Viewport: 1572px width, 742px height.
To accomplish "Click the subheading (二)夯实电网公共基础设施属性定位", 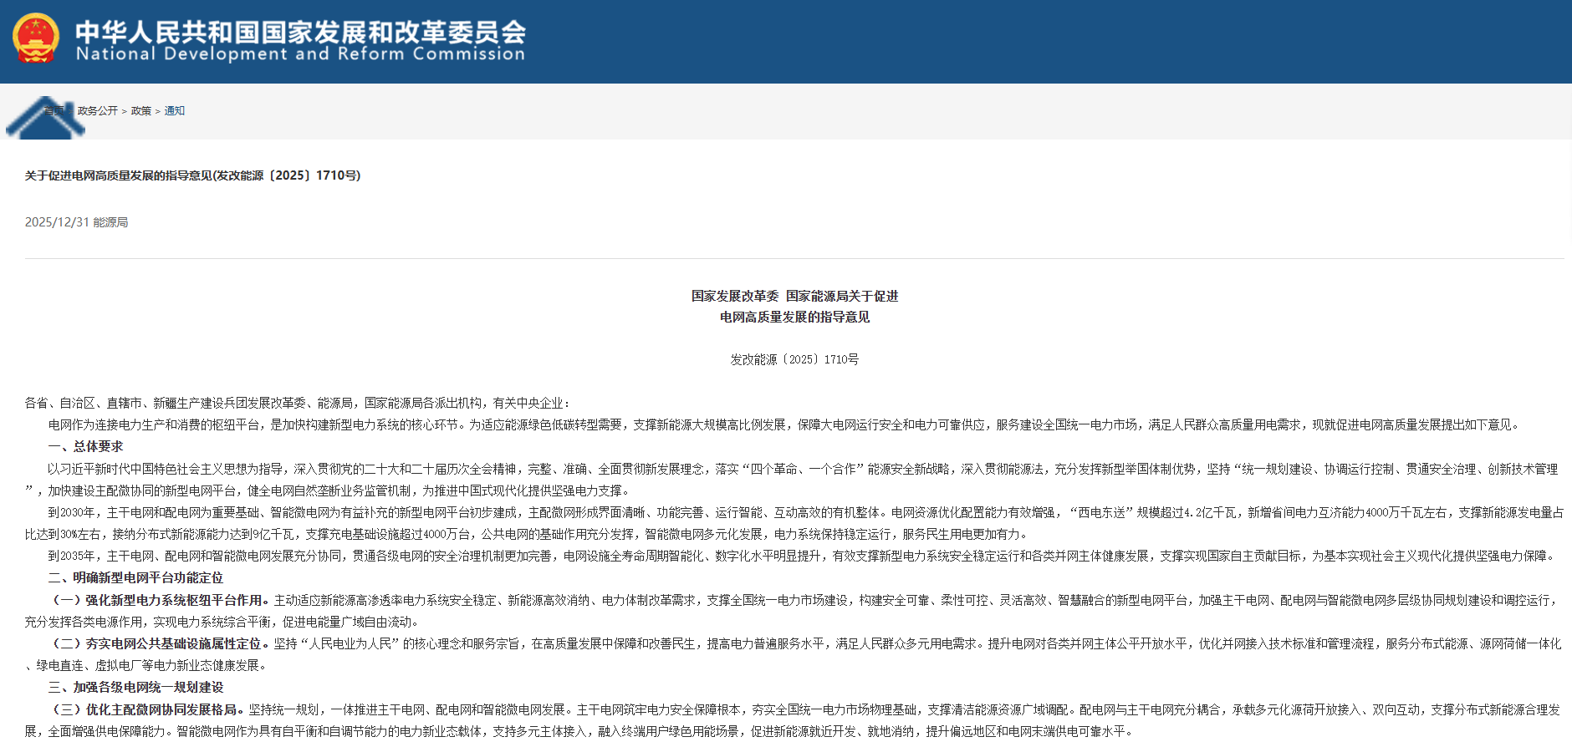I will [161, 643].
